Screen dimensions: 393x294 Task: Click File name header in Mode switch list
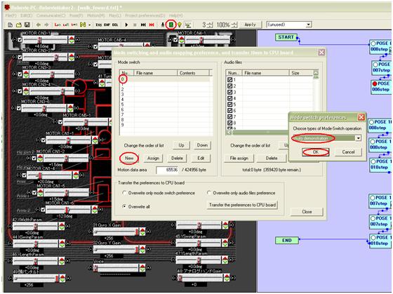coord(155,73)
